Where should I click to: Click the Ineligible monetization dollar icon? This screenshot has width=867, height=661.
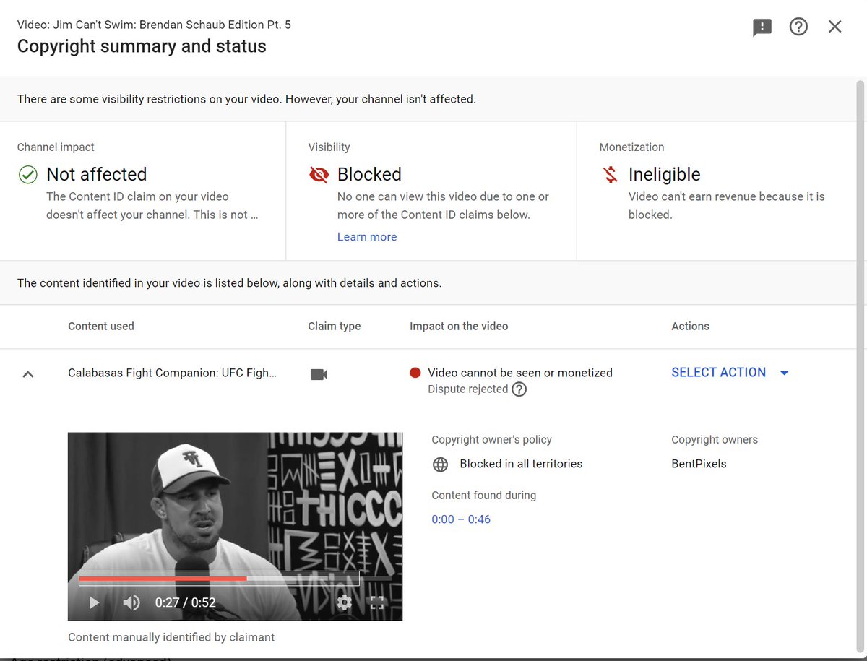611,175
